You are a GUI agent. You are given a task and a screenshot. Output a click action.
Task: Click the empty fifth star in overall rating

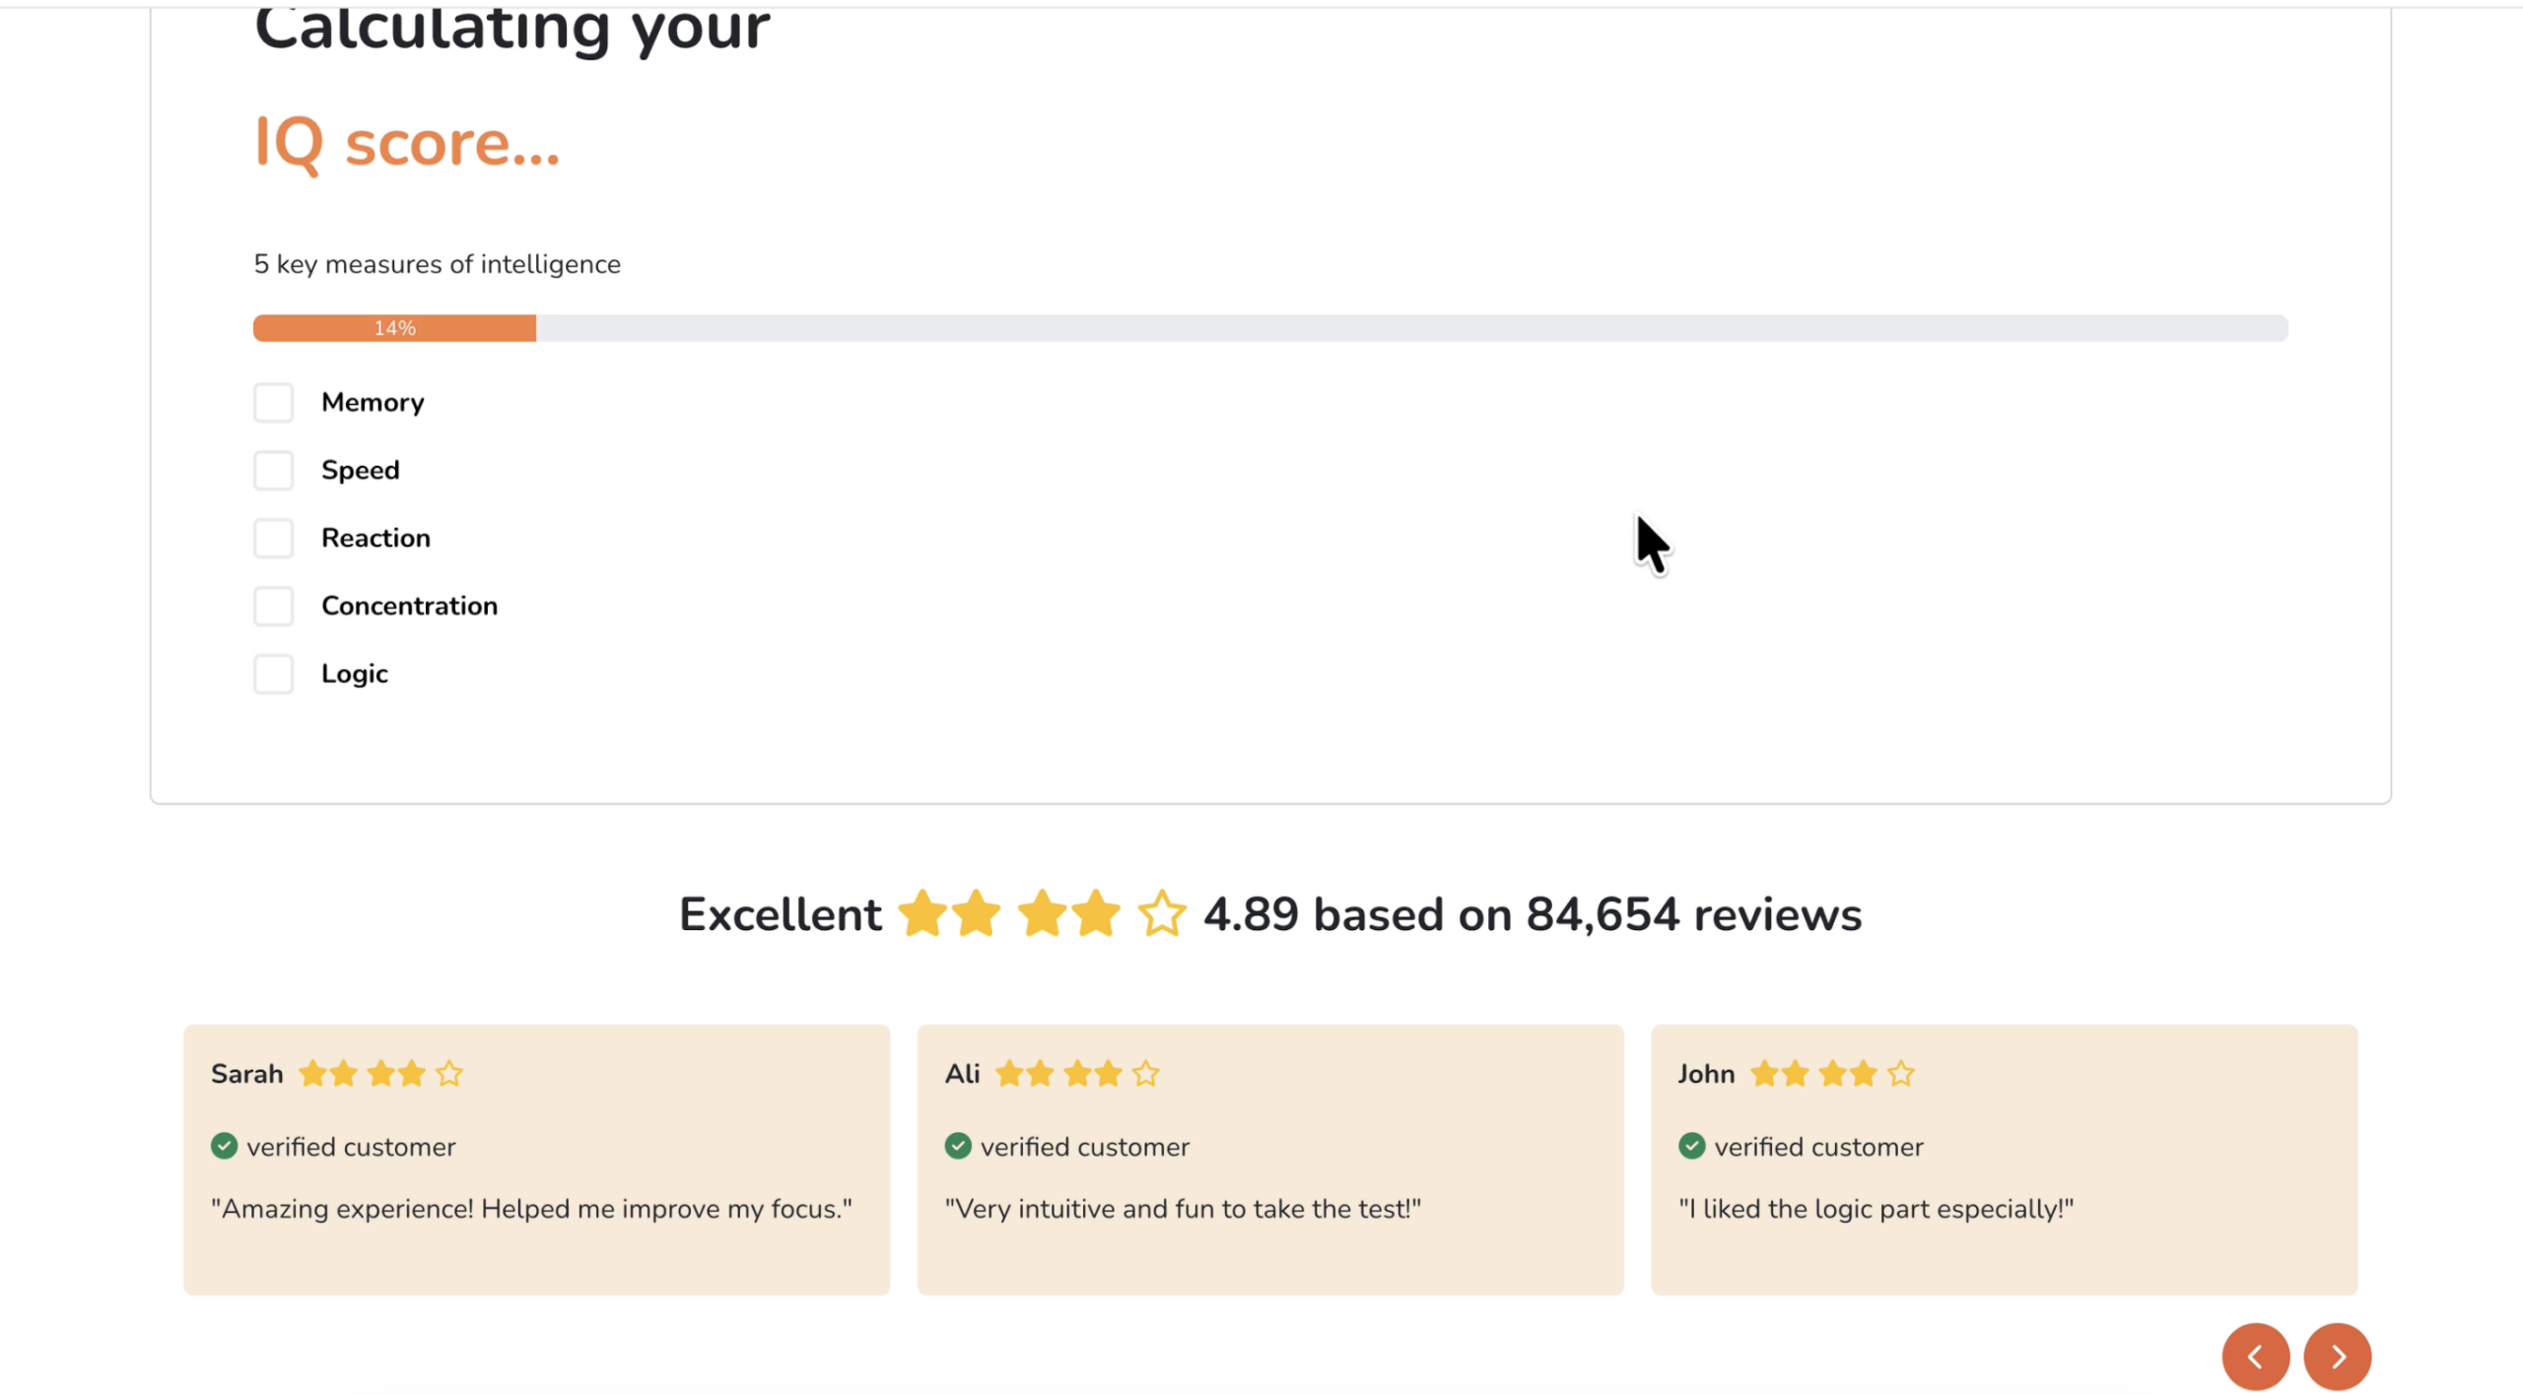pyautogui.click(x=1161, y=913)
